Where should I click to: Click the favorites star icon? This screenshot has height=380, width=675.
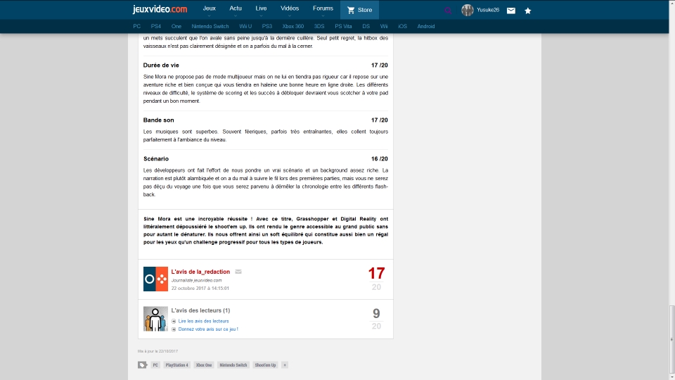point(528,11)
